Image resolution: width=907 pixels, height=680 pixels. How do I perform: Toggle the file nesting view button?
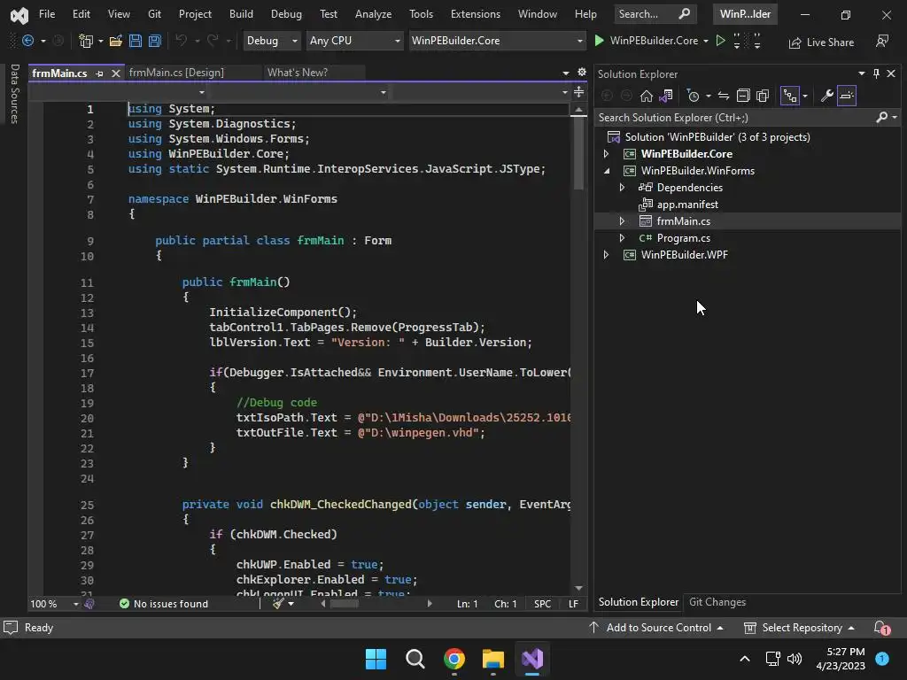(789, 96)
